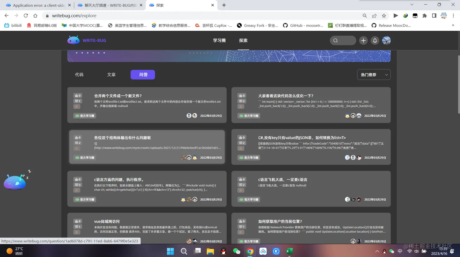Open the Greasy Fork bookmark
This screenshot has height=257, width=460.
click(x=257, y=25)
